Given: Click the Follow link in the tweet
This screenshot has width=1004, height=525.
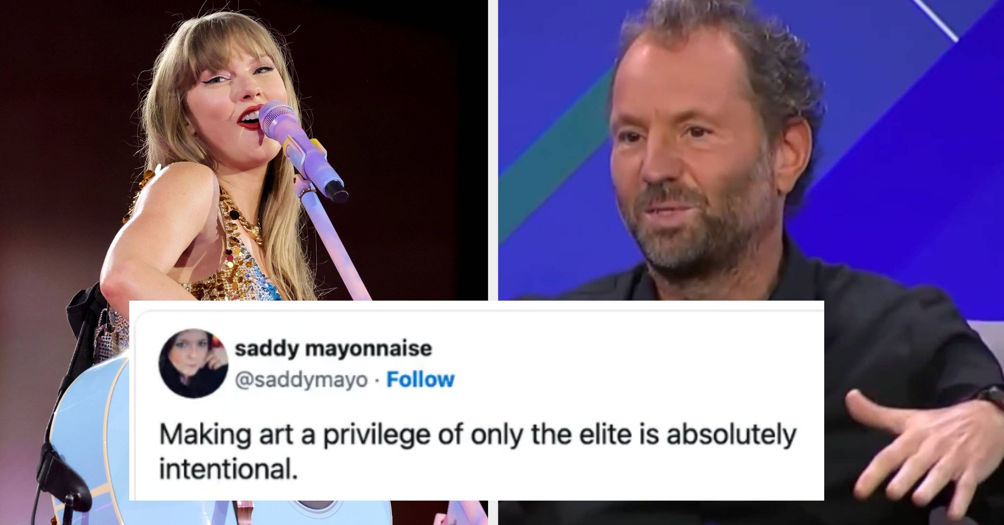Looking at the screenshot, I should (x=420, y=379).
